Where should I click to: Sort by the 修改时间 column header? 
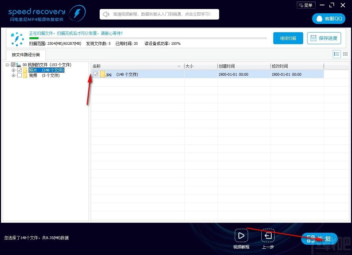(x=297, y=66)
